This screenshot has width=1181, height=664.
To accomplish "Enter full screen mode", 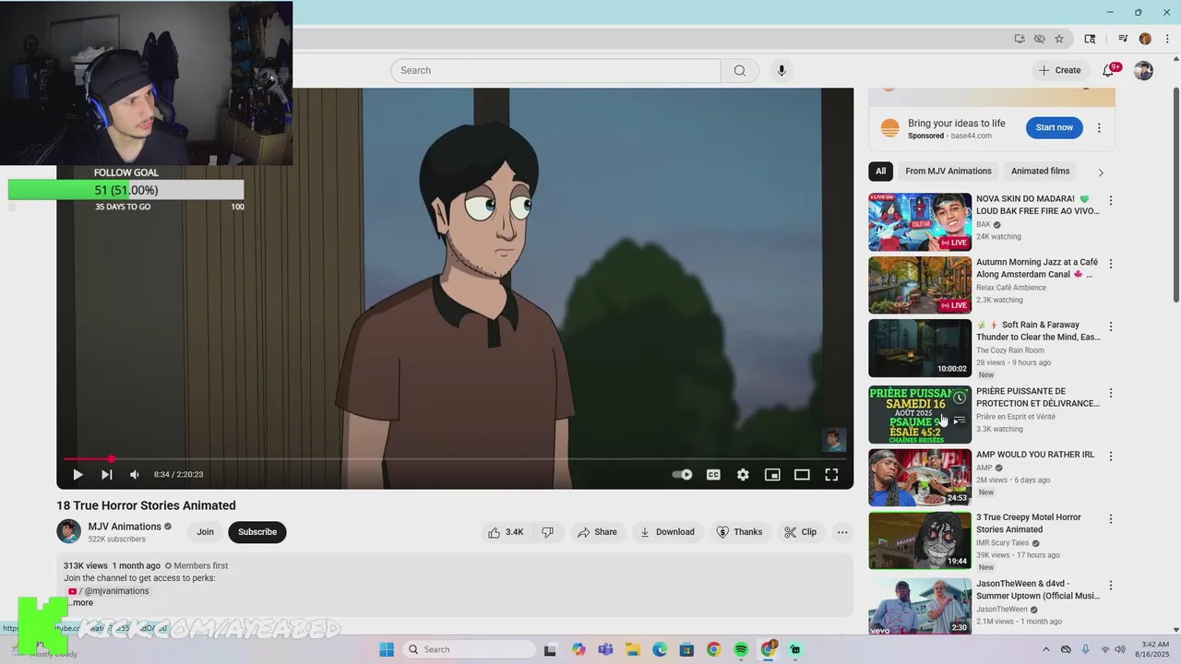I will coord(831,474).
